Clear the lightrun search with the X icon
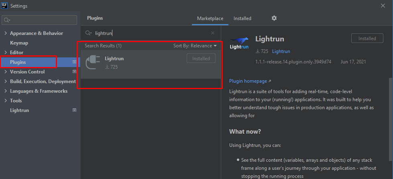The width and height of the screenshot is (393, 179). pos(213,33)
